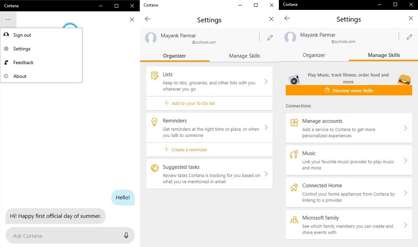Switch to Organizer tab in right window

(x=314, y=55)
